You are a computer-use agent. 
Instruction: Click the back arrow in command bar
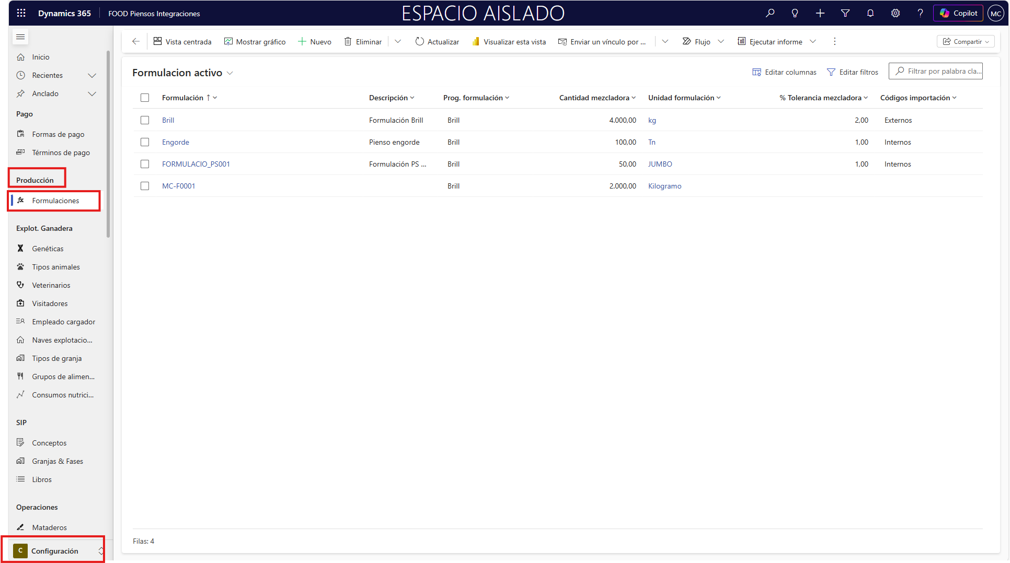pos(136,42)
